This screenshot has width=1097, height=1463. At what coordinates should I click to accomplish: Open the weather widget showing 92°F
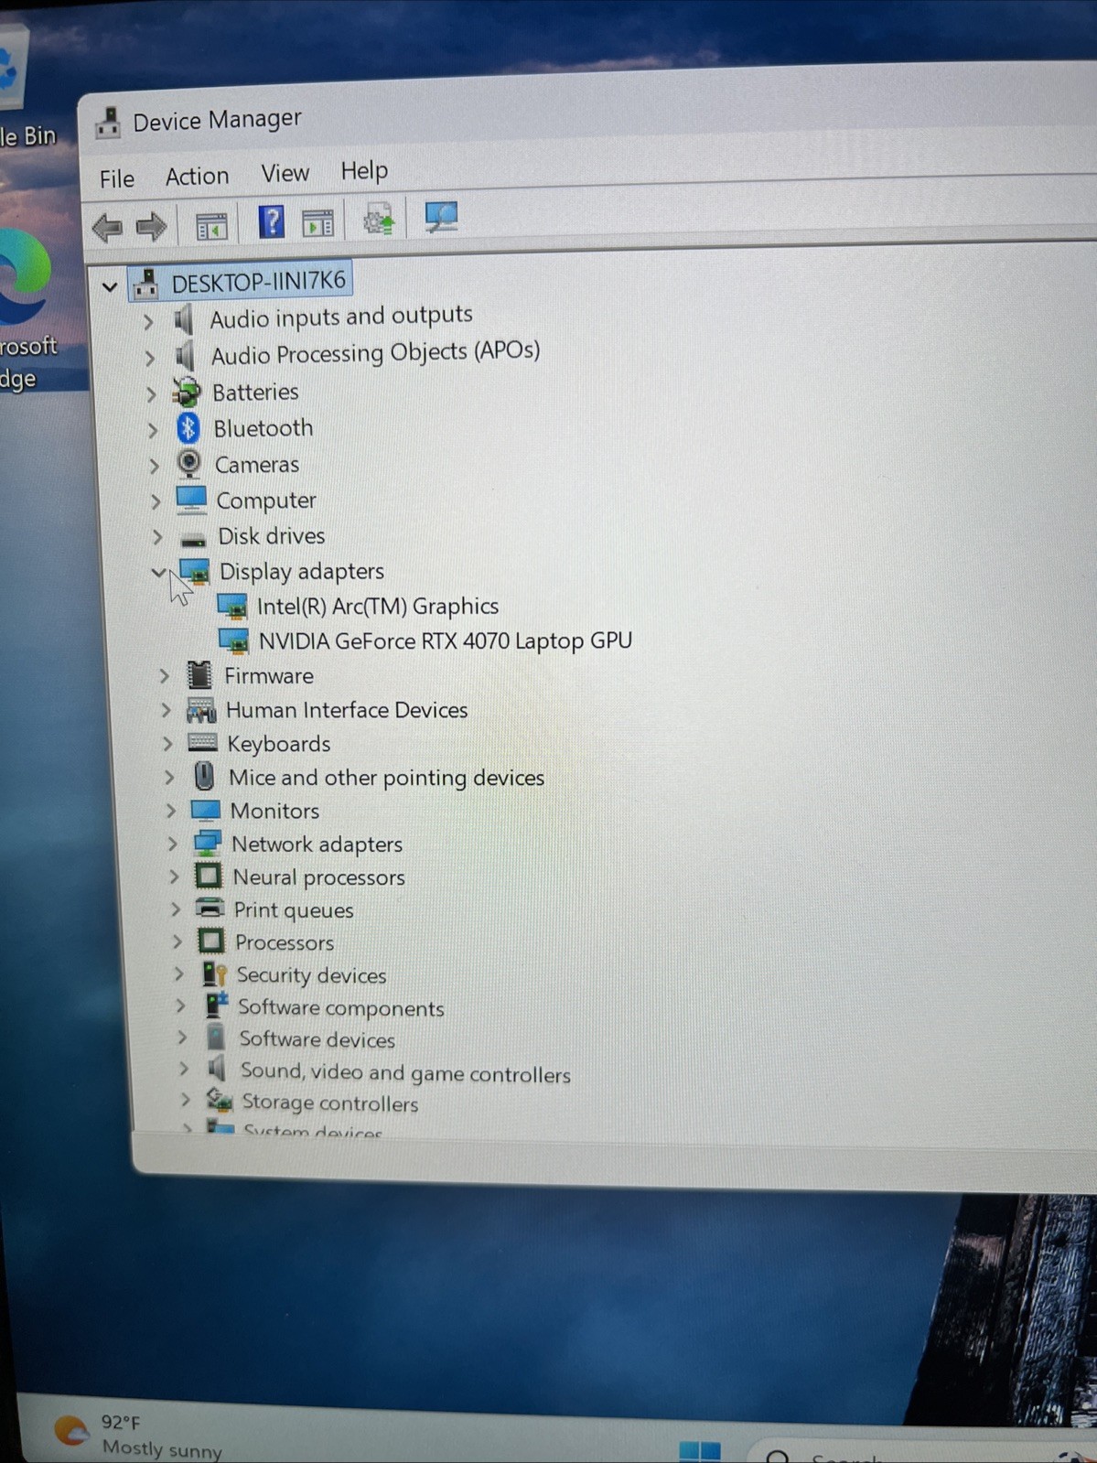coord(137,1434)
